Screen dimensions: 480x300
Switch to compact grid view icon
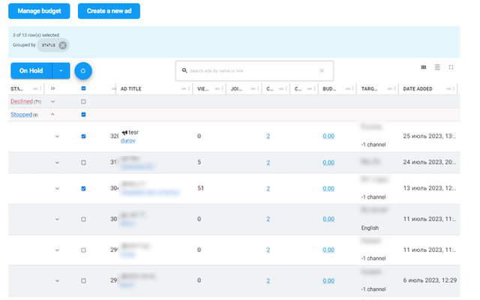click(x=424, y=67)
